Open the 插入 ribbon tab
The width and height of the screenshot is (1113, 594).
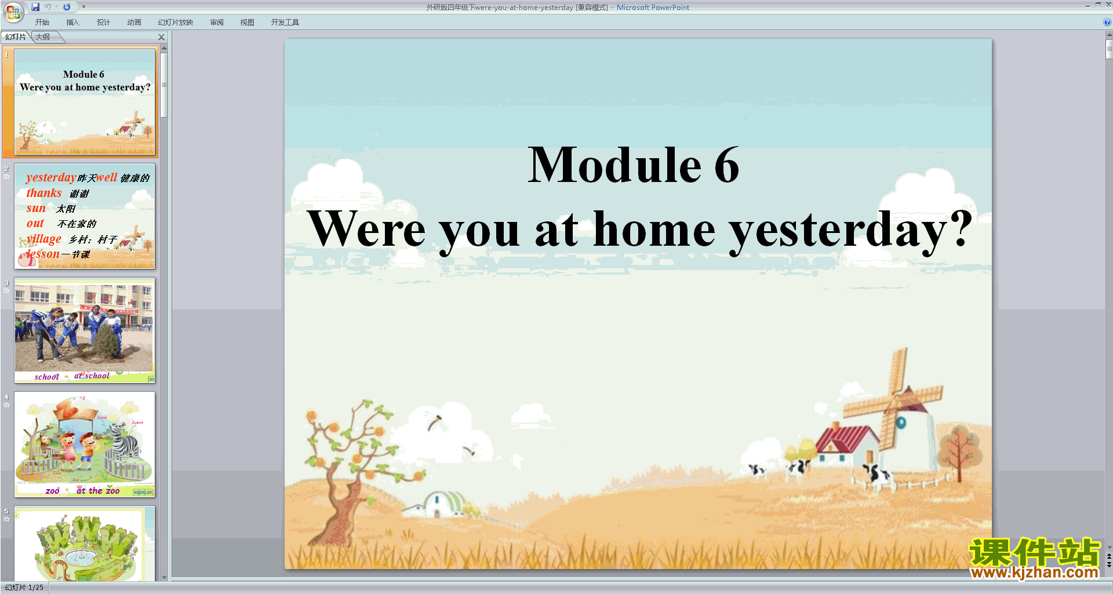coord(72,23)
